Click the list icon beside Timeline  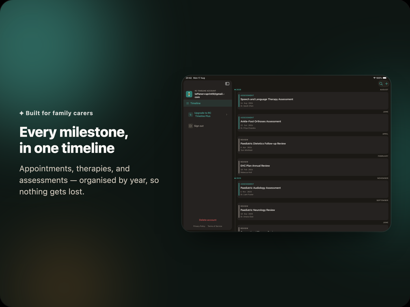tap(188, 103)
